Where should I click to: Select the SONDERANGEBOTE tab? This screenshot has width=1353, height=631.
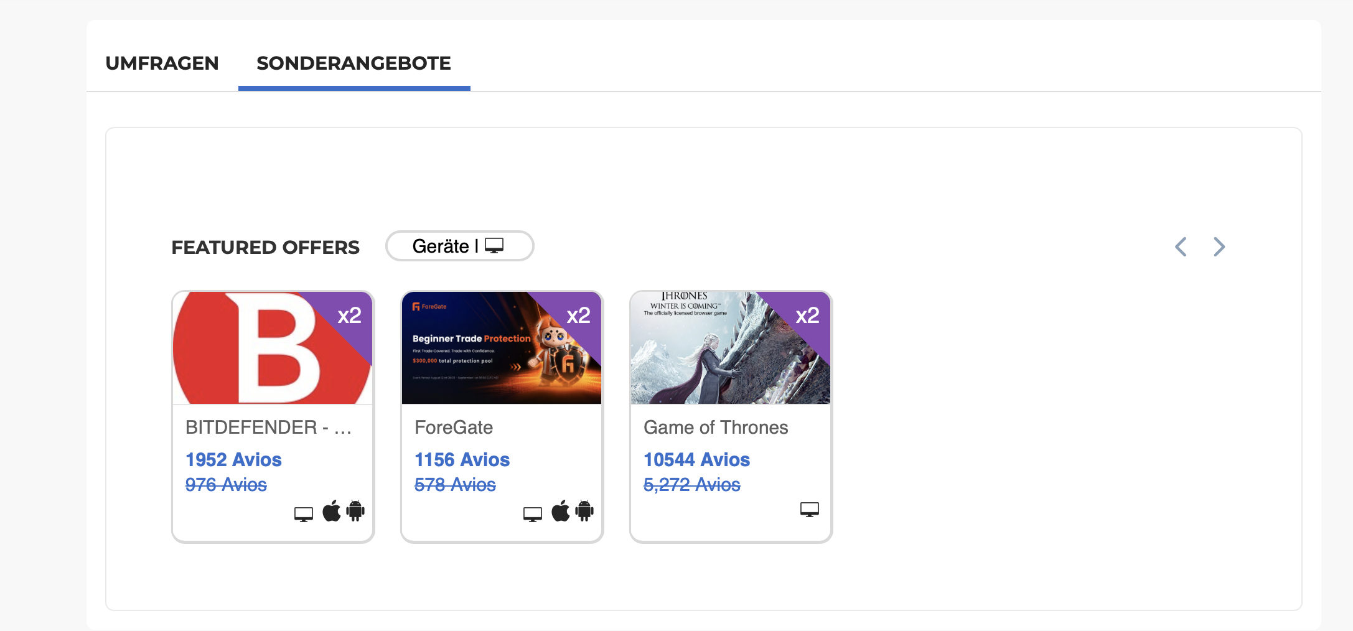[x=354, y=63]
